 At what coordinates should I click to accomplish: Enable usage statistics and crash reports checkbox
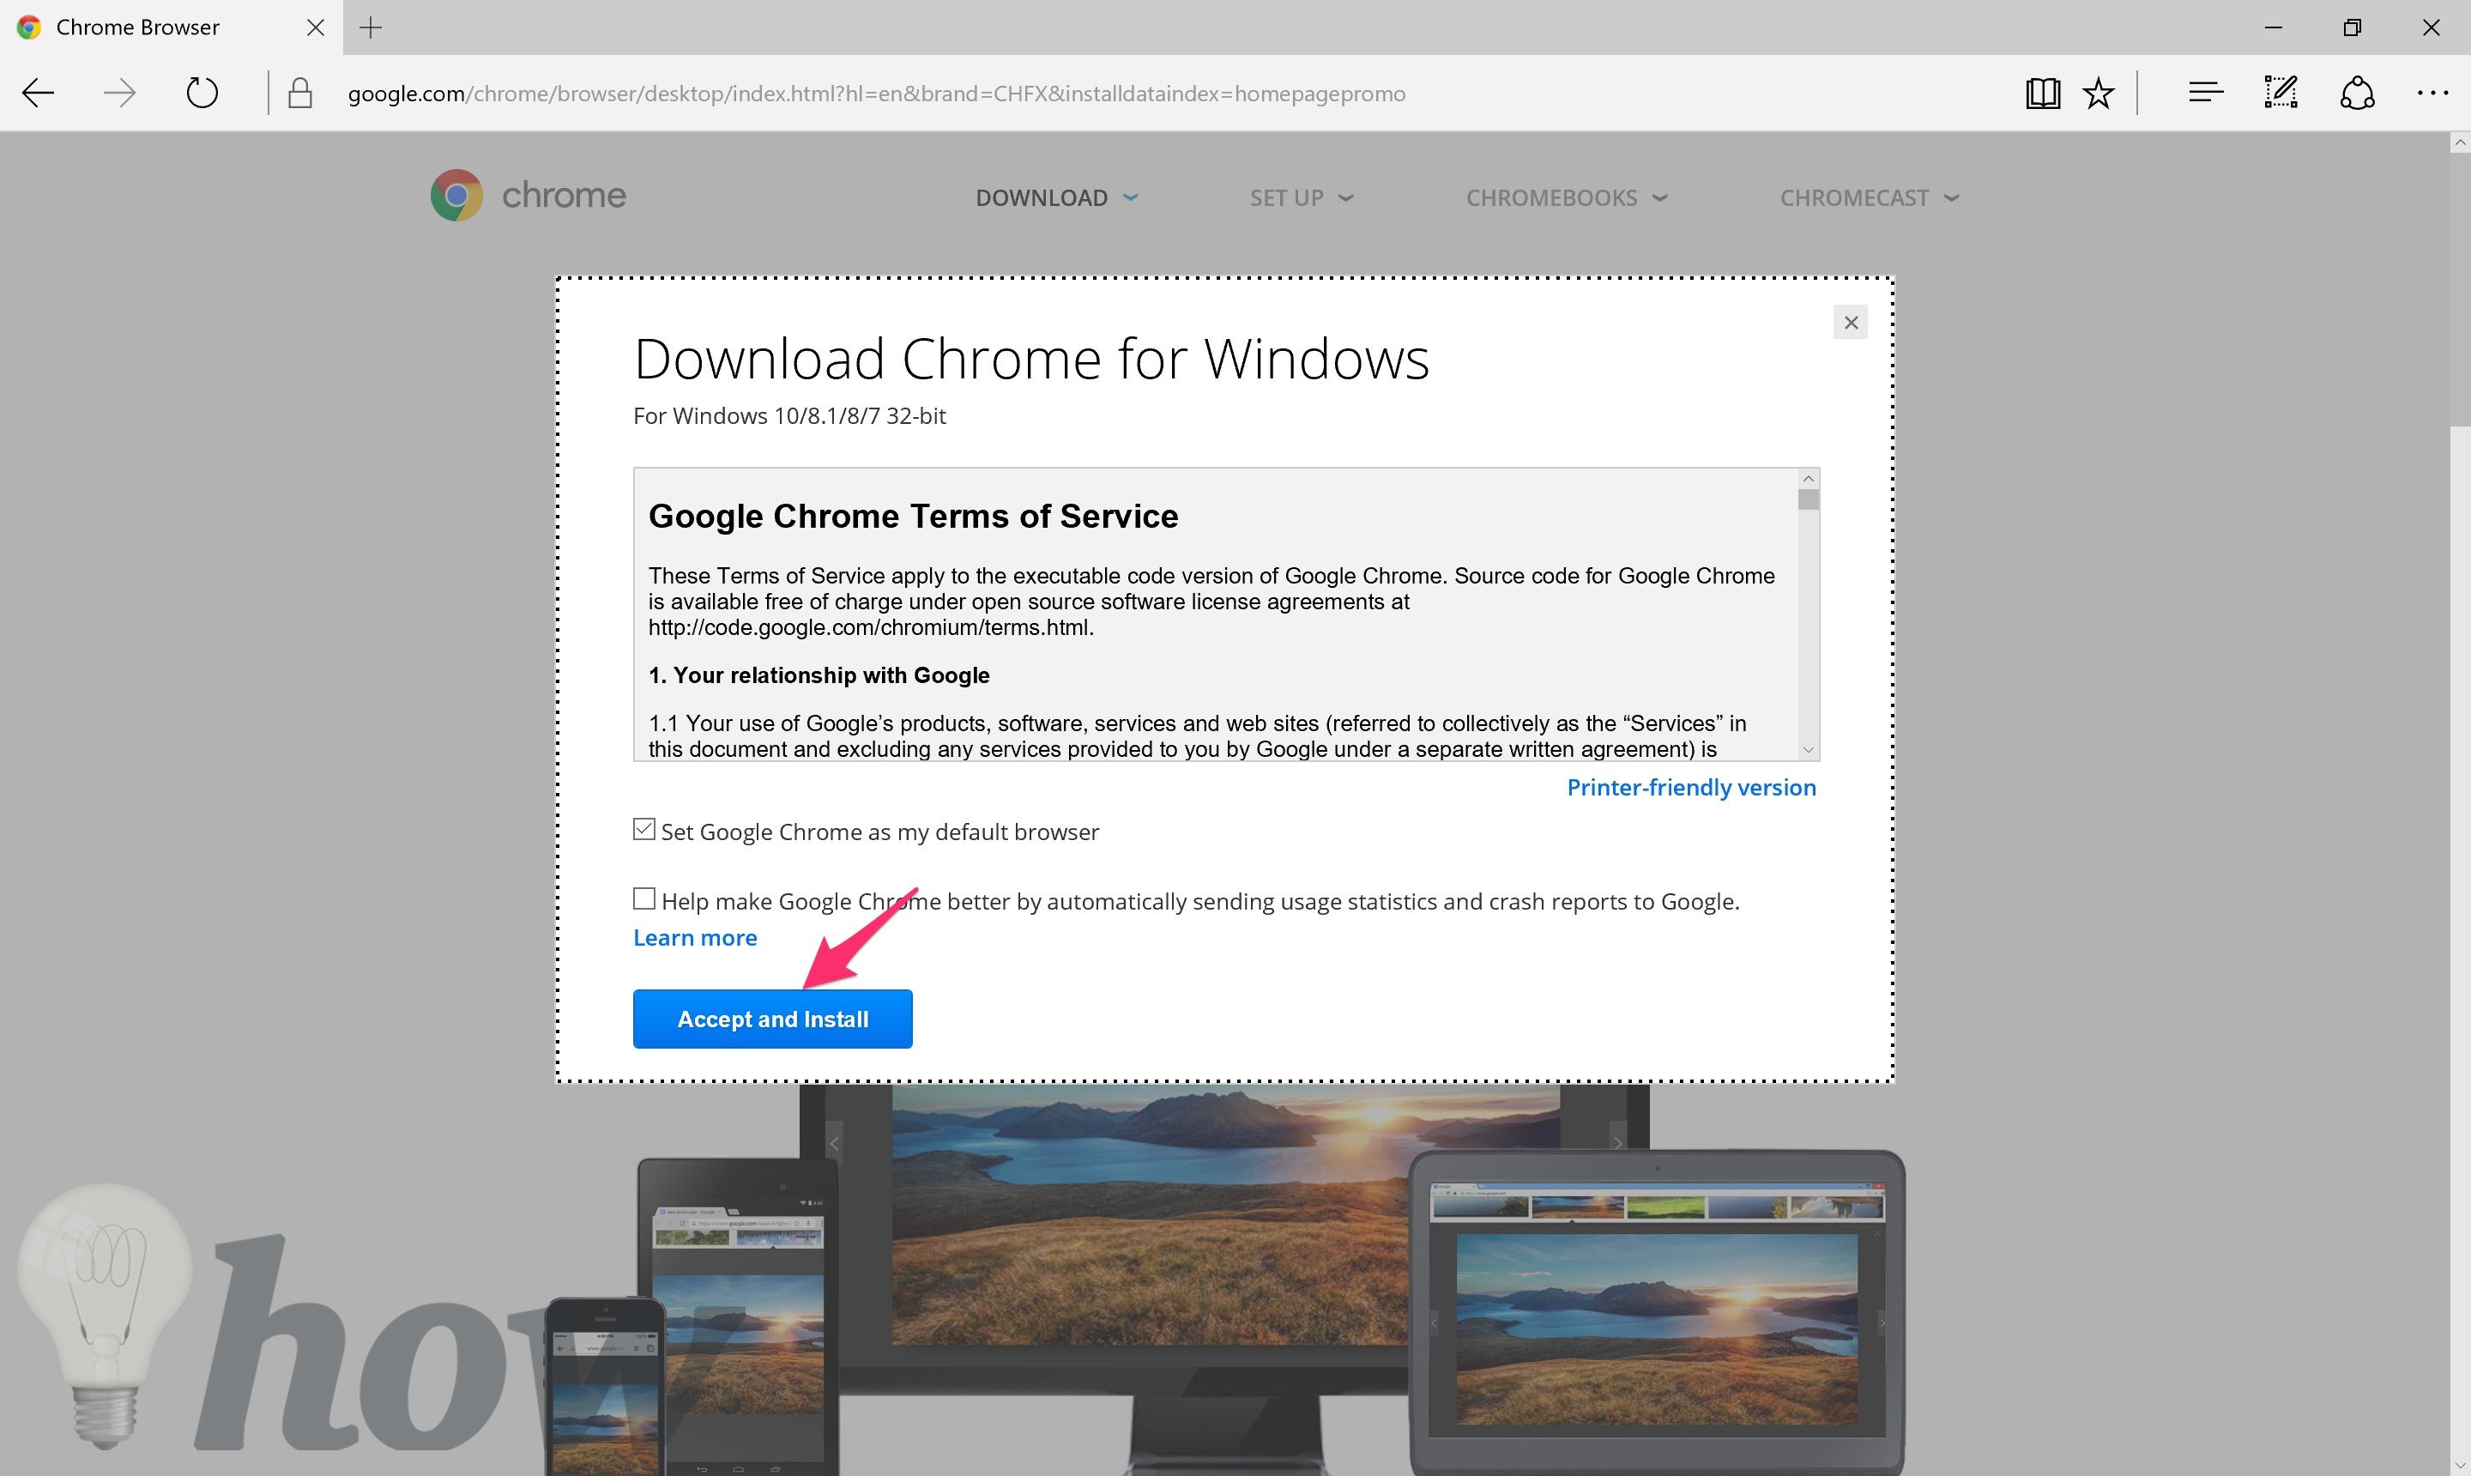tap(644, 898)
